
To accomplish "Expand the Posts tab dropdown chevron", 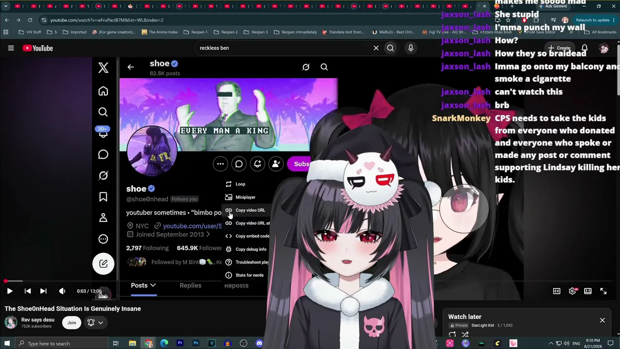I will (x=153, y=286).
